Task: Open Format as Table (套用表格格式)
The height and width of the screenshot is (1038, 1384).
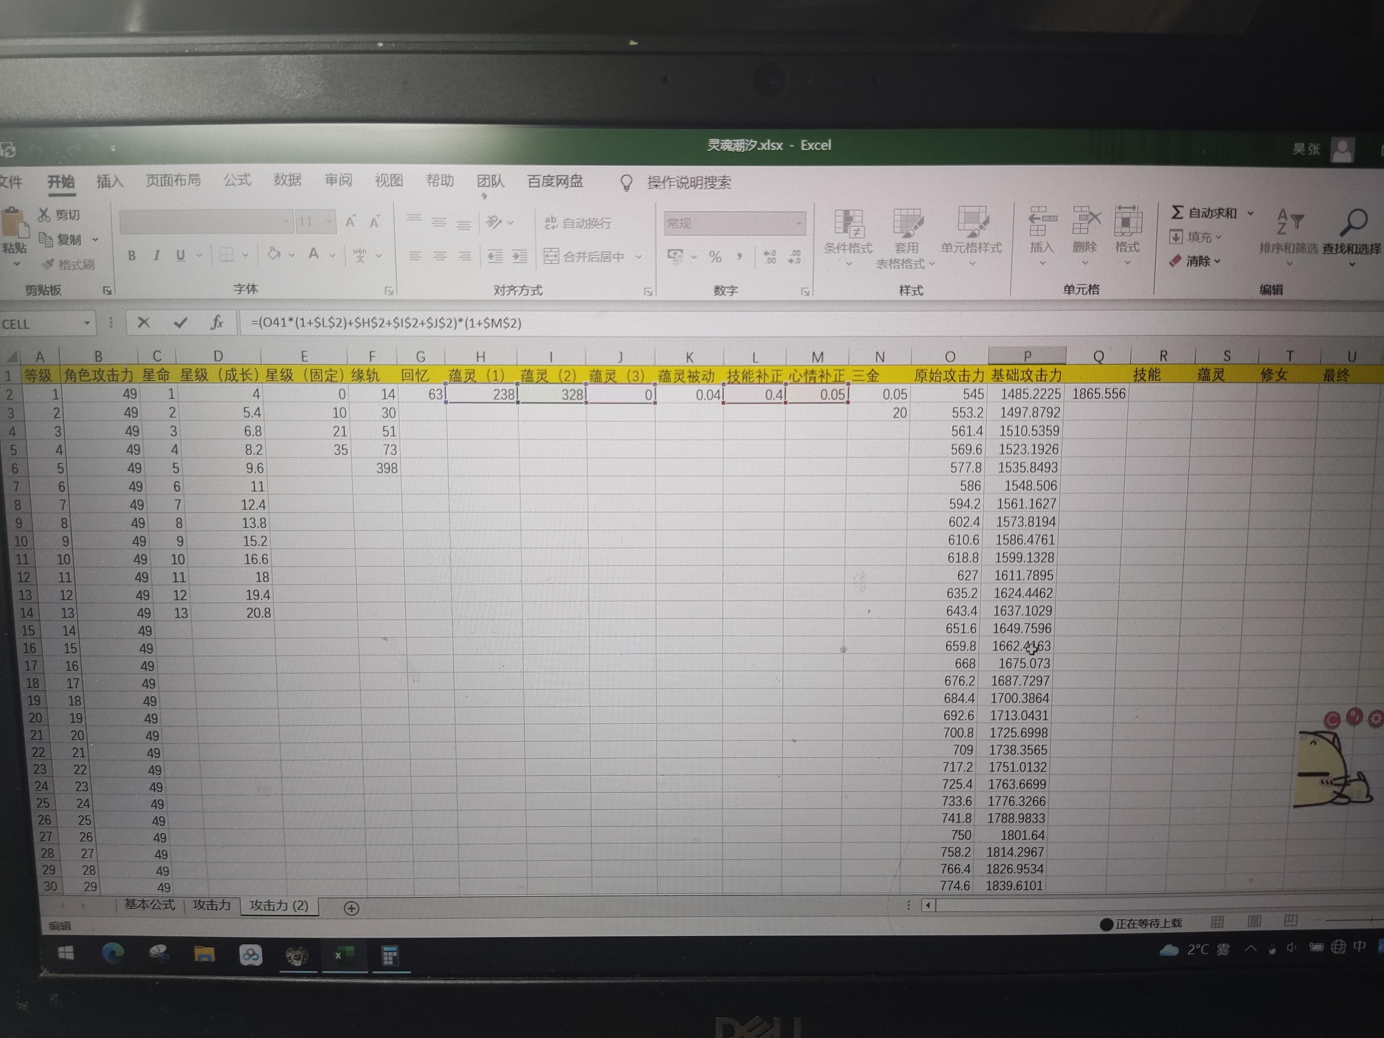Action: pos(906,238)
